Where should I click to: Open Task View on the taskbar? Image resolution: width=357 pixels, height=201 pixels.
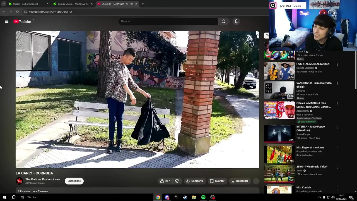[x=22, y=197]
